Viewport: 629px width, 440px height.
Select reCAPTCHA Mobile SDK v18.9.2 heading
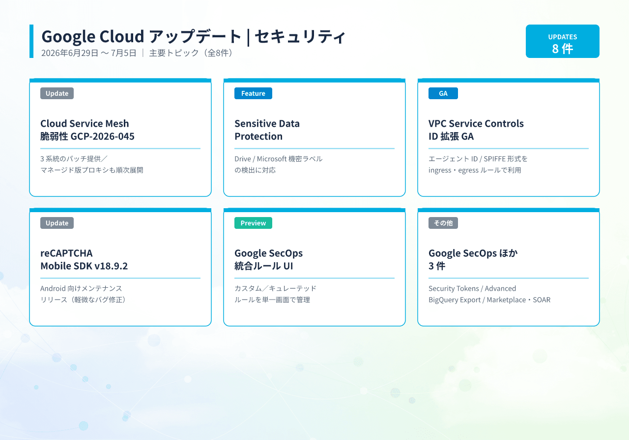[84, 259]
